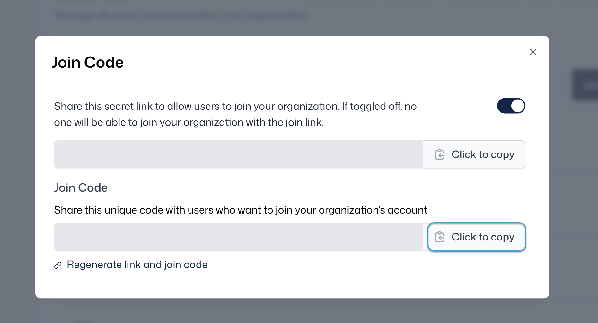Toggle off sharing of the organization join link
Viewport: 598px width, 323px height.
[511, 106]
